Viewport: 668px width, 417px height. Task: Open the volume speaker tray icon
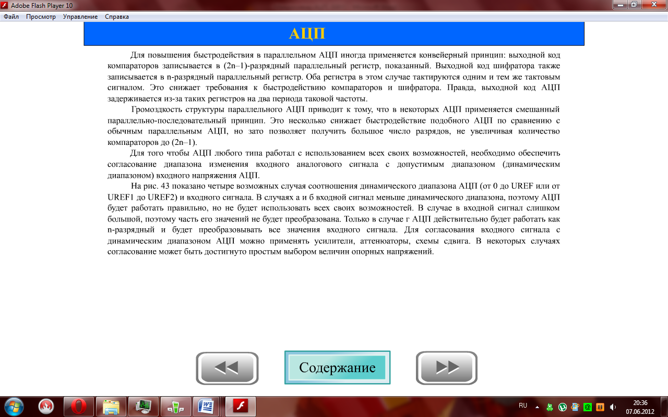pos(613,407)
